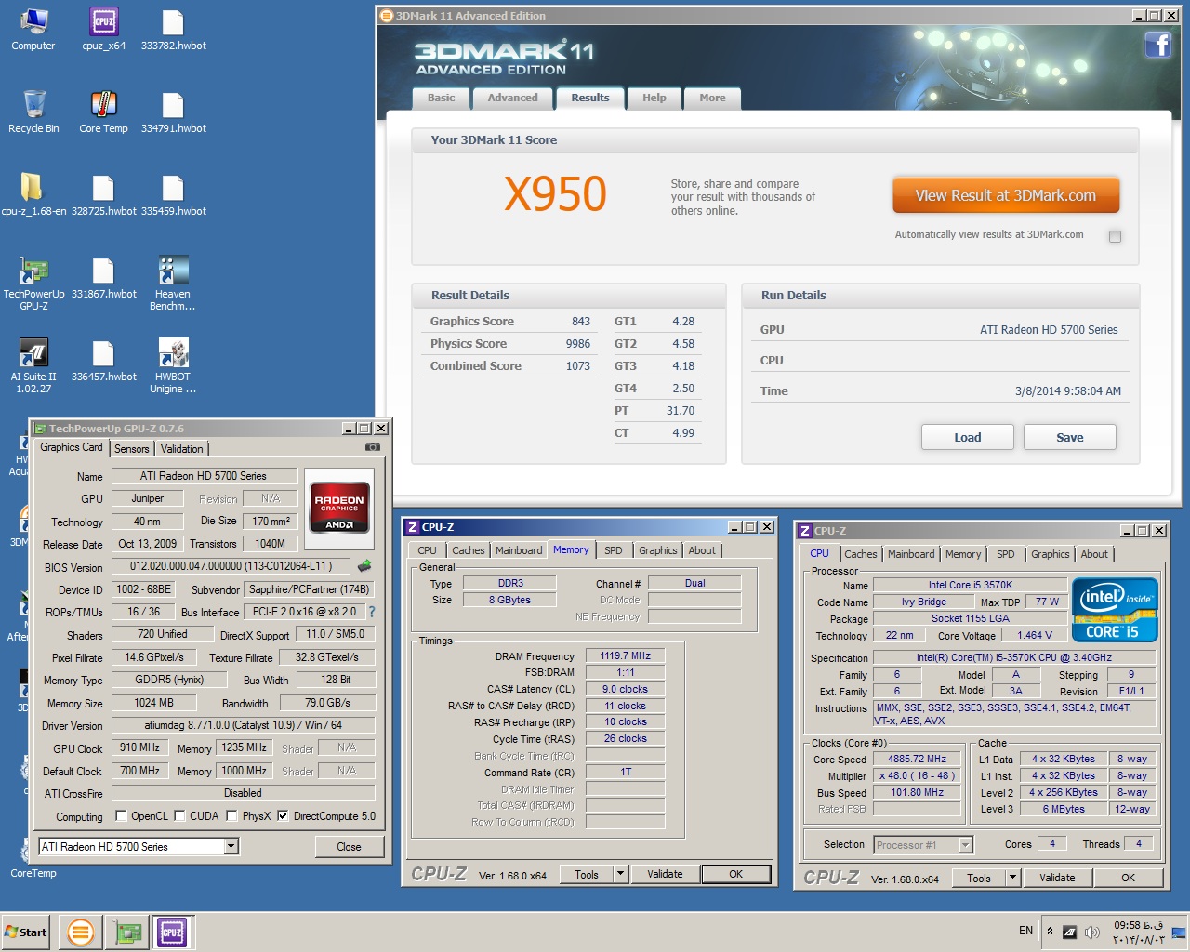Select the 331867.hwbot file icon

click(x=103, y=277)
